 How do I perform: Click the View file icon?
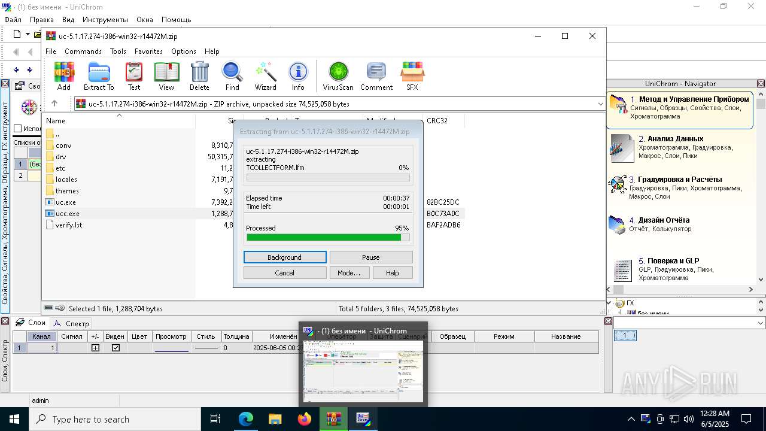pos(166,76)
